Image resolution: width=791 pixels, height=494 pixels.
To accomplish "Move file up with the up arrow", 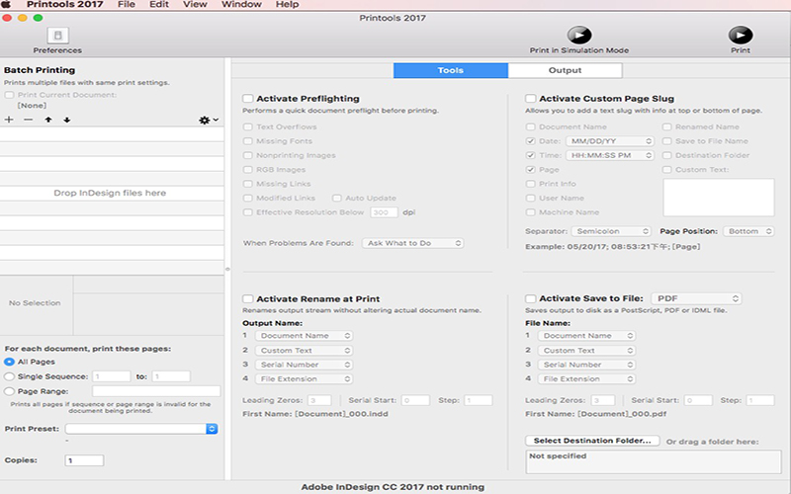I will pyautogui.click(x=47, y=120).
